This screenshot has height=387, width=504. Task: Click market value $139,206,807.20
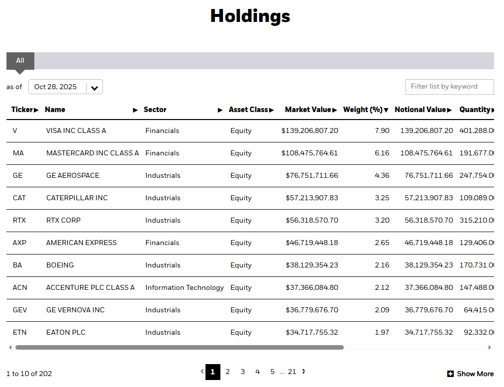click(310, 130)
